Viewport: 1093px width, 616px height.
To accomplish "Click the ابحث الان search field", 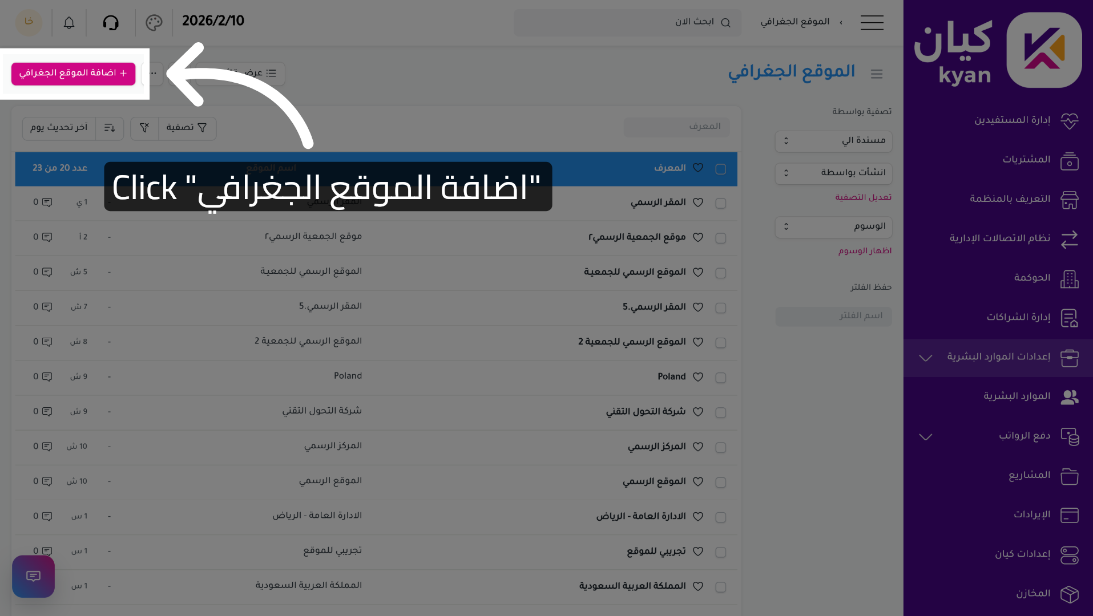I will [x=628, y=23].
